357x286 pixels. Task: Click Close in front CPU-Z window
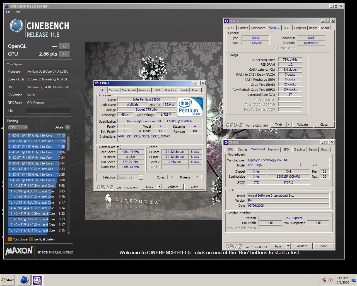194,187
